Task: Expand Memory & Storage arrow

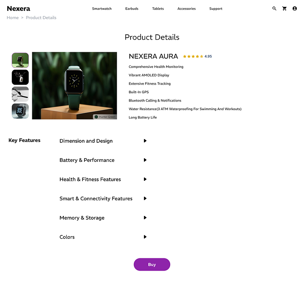Action: (x=145, y=218)
